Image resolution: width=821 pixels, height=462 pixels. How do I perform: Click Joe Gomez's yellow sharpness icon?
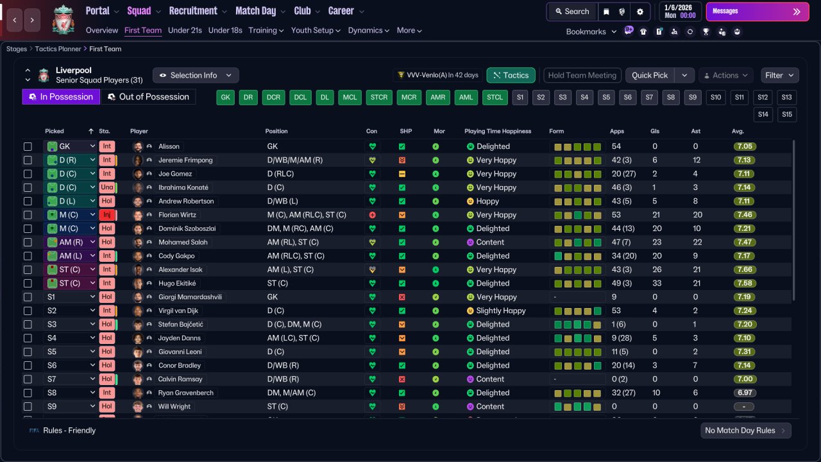402,174
